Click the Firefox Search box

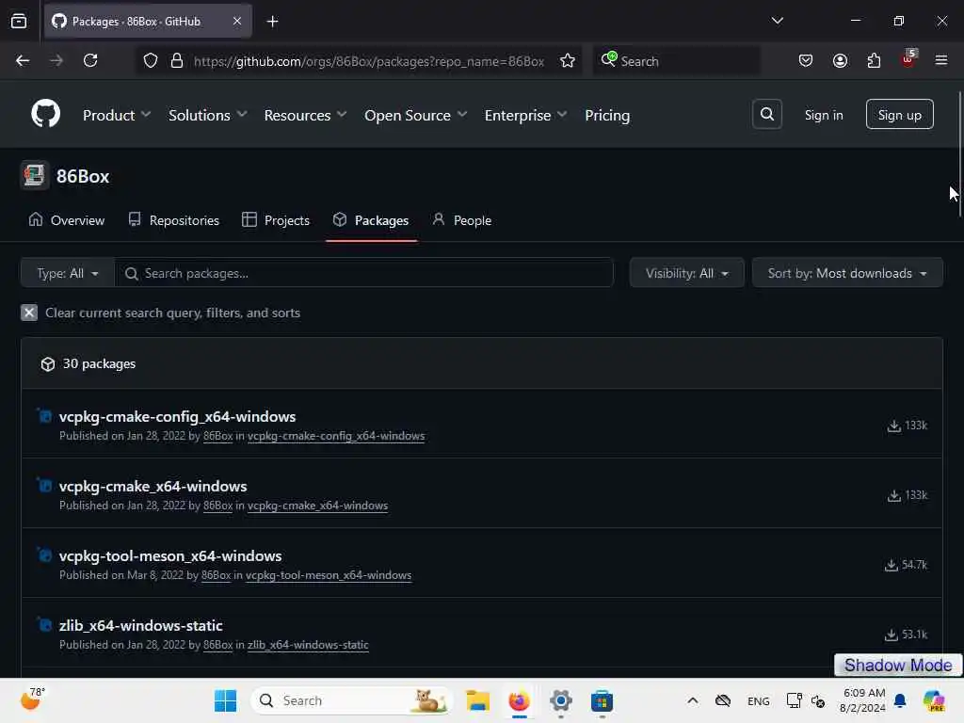point(676,61)
